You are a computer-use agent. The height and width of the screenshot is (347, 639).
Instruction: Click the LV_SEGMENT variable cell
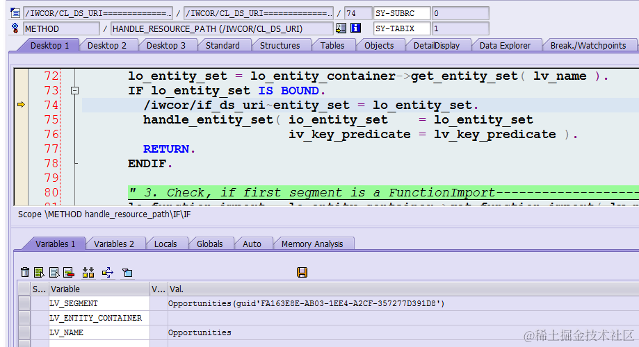(x=99, y=303)
